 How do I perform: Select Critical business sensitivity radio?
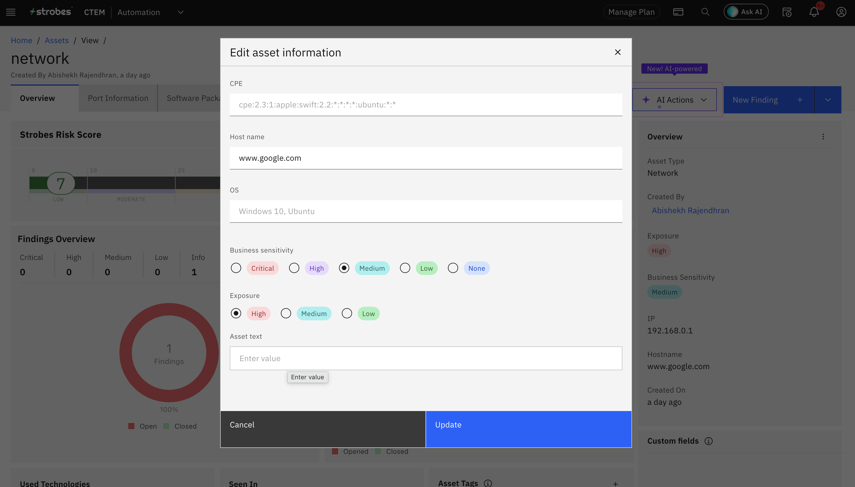coord(236,268)
